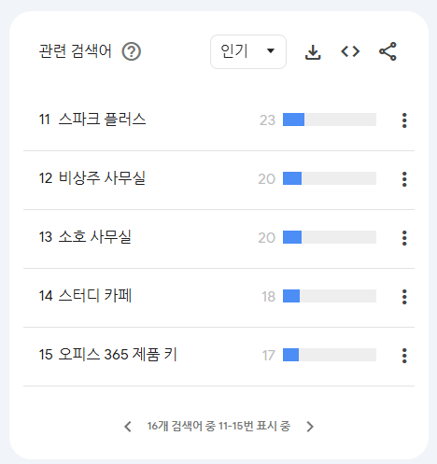Expand the 인기 sort dropdown
The width and height of the screenshot is (437, 464).
(x=248, y=51)
